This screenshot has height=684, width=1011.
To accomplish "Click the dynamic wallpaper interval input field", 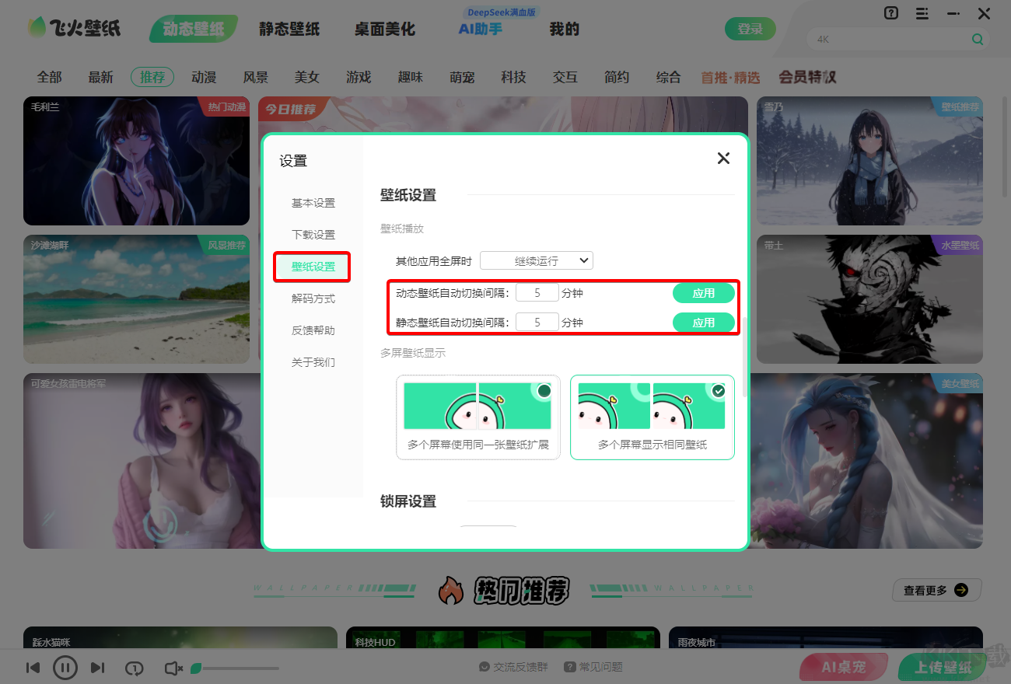I will click(x=537, y=291).
